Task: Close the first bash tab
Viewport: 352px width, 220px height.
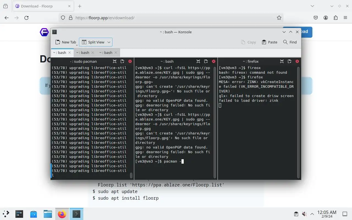Action: tap(70, 53)
